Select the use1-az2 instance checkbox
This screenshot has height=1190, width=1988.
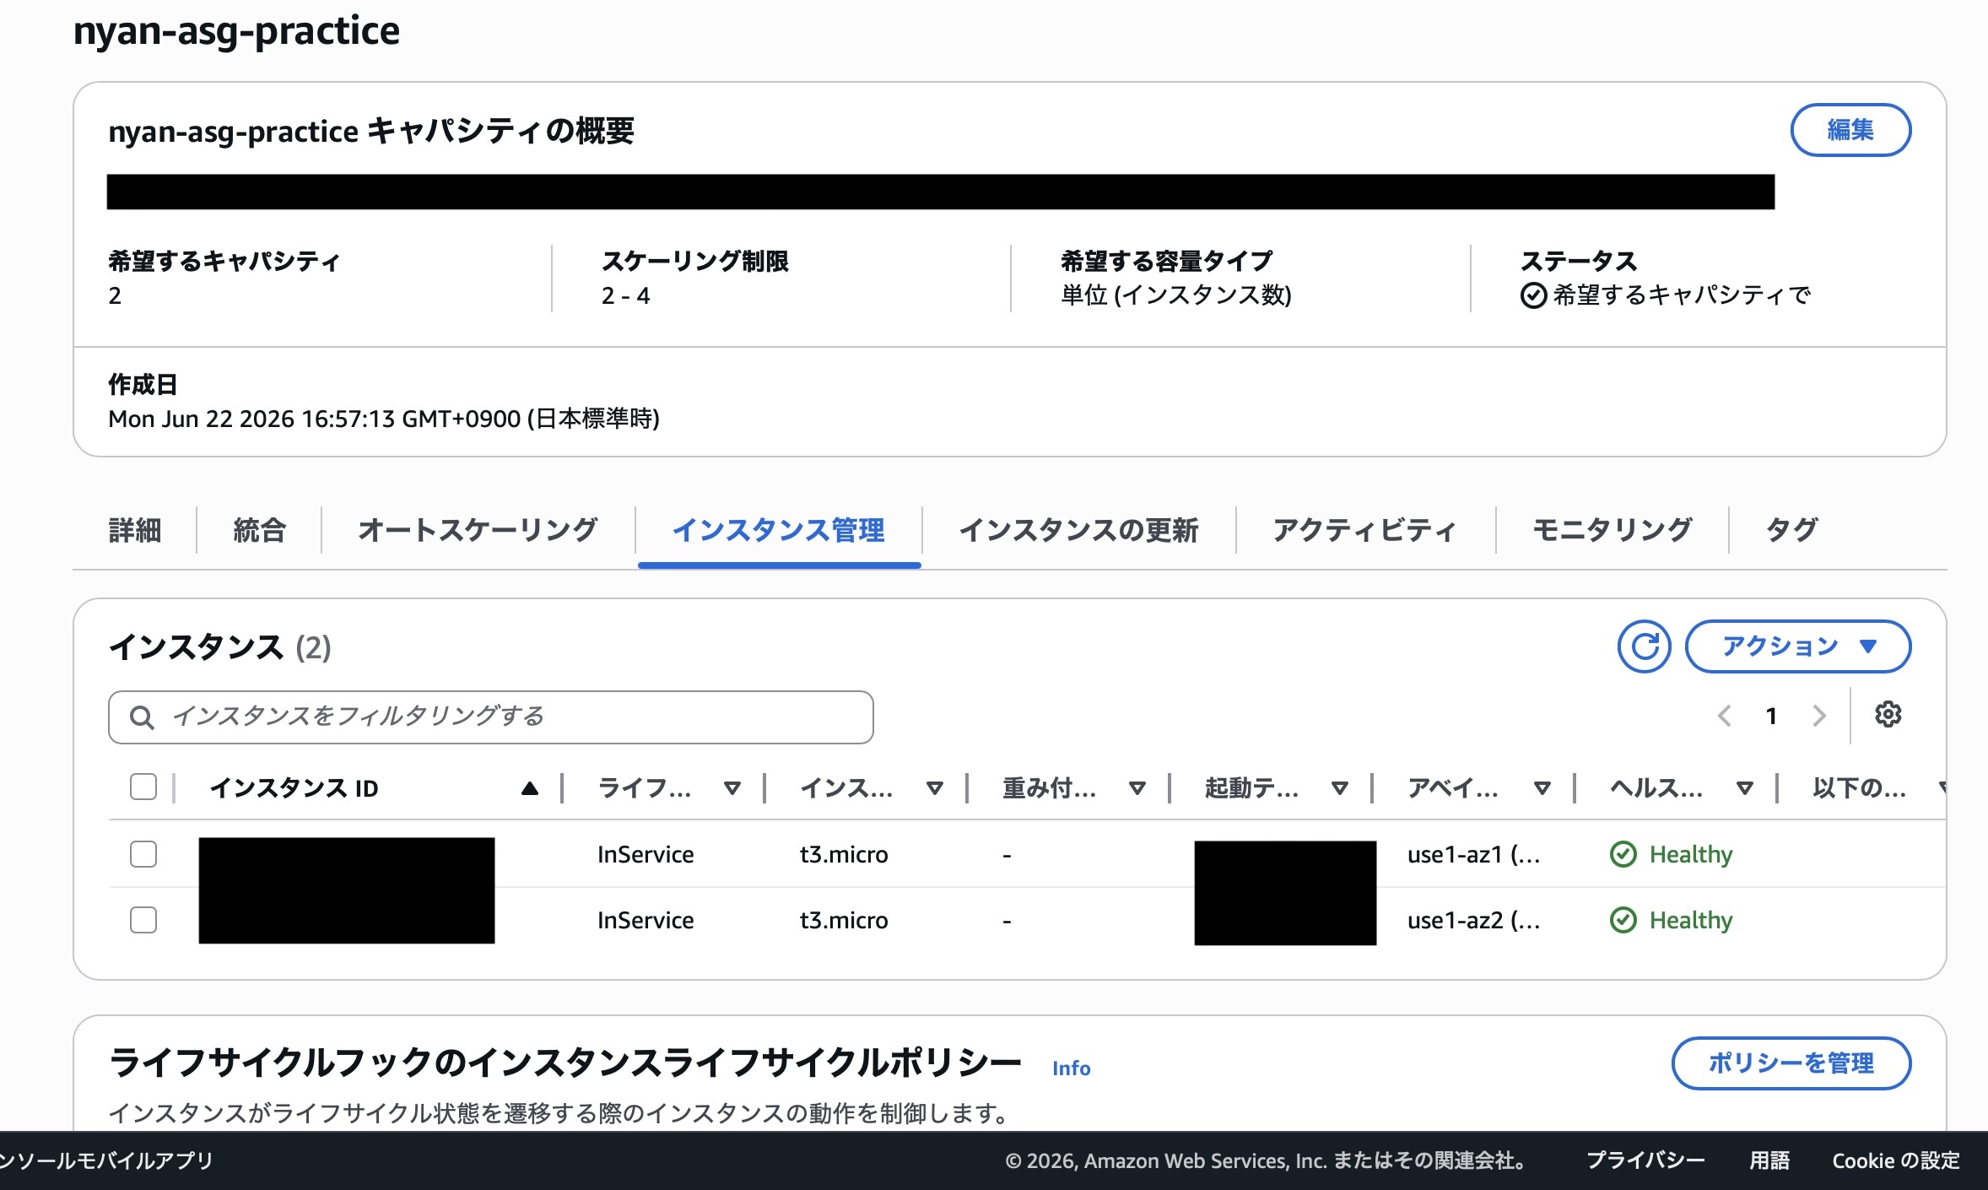coord(143,920)
